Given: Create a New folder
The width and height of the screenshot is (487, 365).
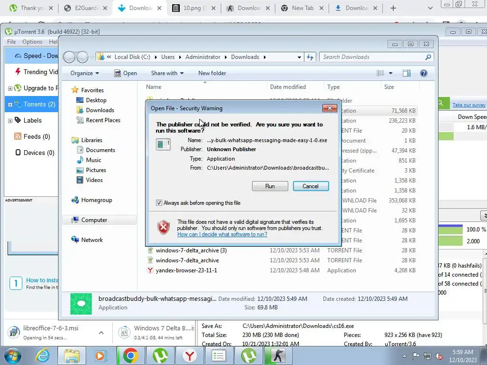Looking at the screenshot, I should click(x=212, y=73).
